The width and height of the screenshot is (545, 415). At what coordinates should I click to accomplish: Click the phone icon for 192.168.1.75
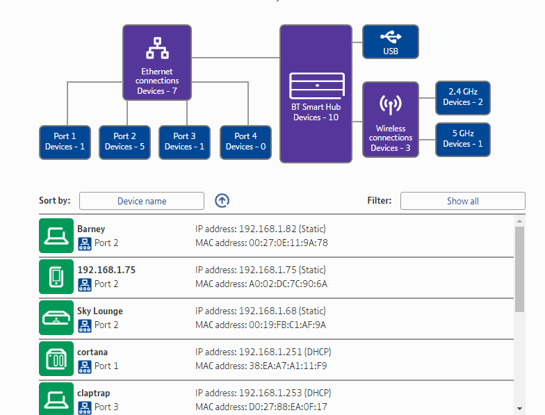click(56, 277)
